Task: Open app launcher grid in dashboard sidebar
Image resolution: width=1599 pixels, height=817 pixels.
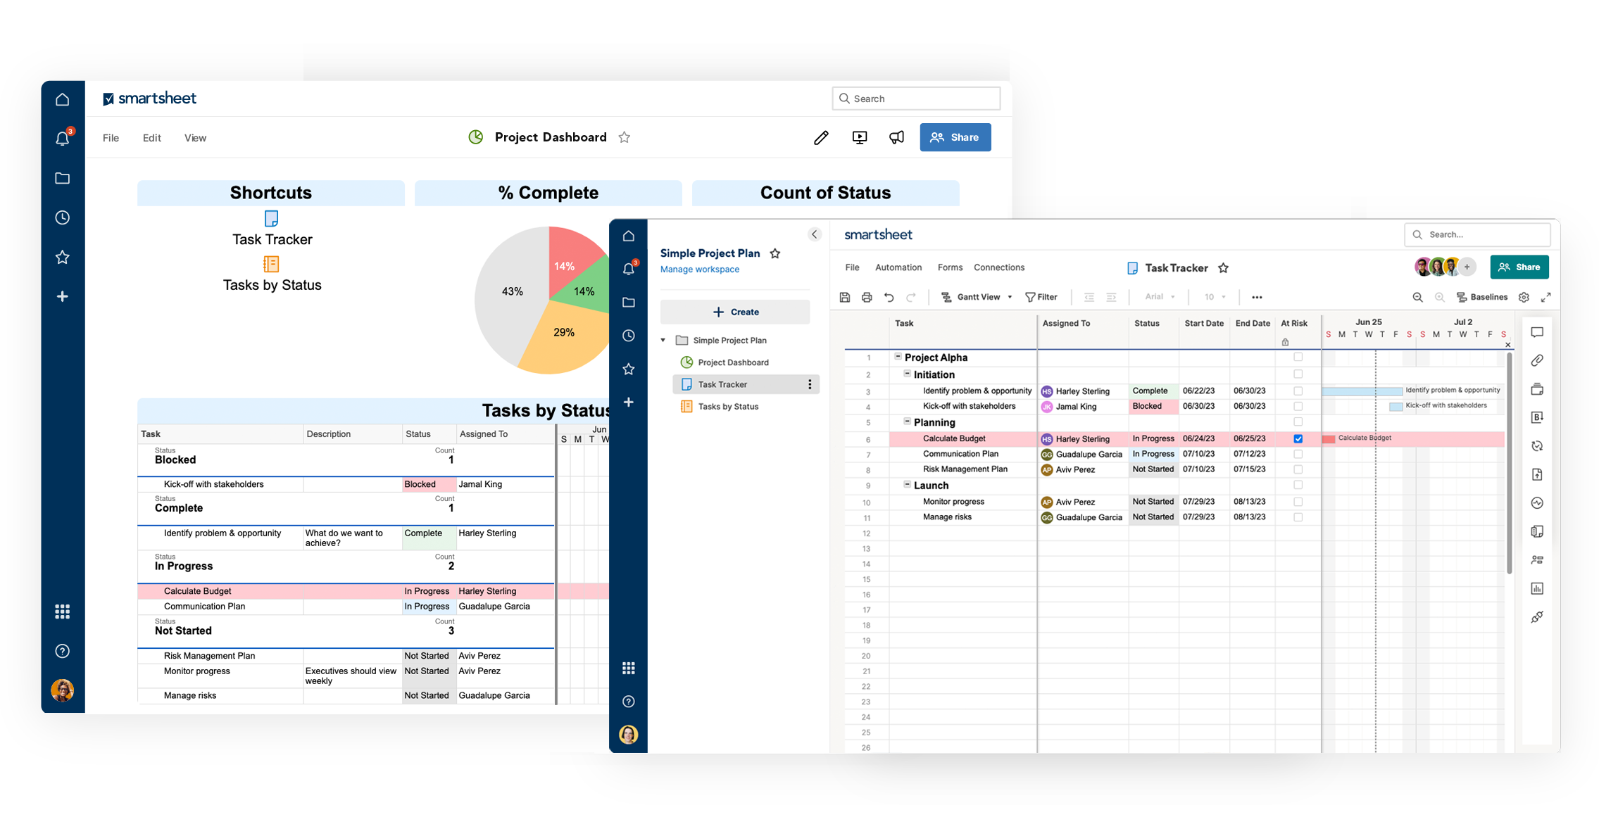Action: click(x=63, y=612)
